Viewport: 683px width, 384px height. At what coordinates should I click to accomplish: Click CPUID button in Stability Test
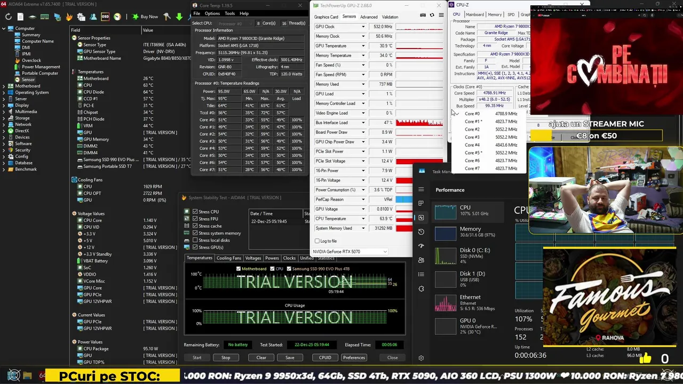click(x=325, y=358)
